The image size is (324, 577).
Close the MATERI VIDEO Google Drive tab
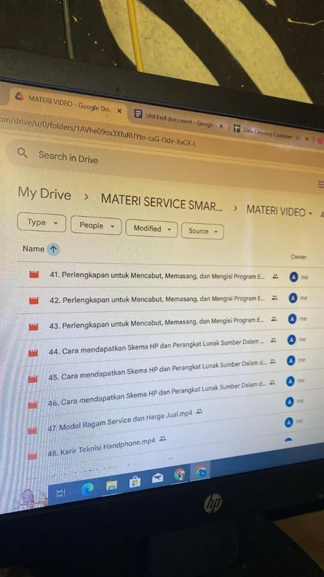point(119,110)
